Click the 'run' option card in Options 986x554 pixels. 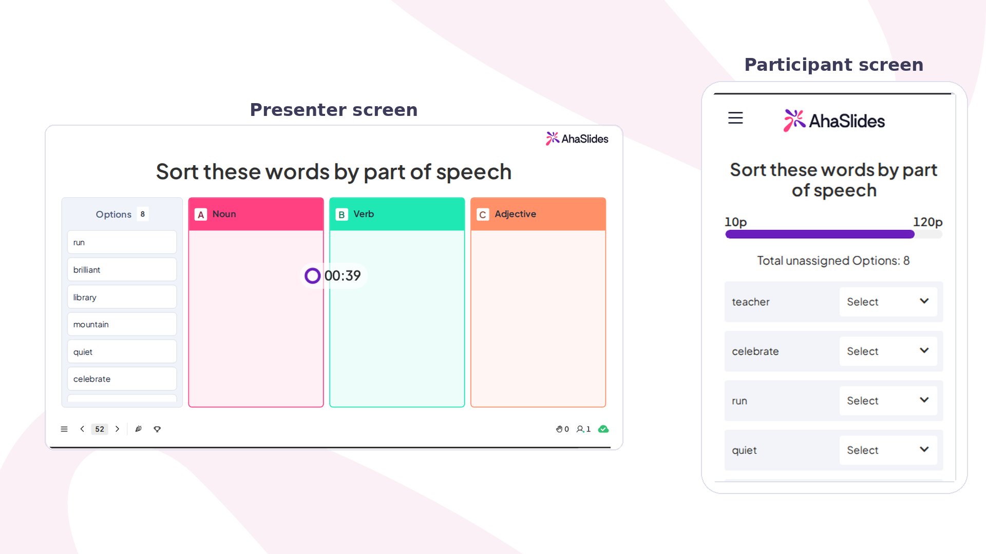[x=122, y=242]
